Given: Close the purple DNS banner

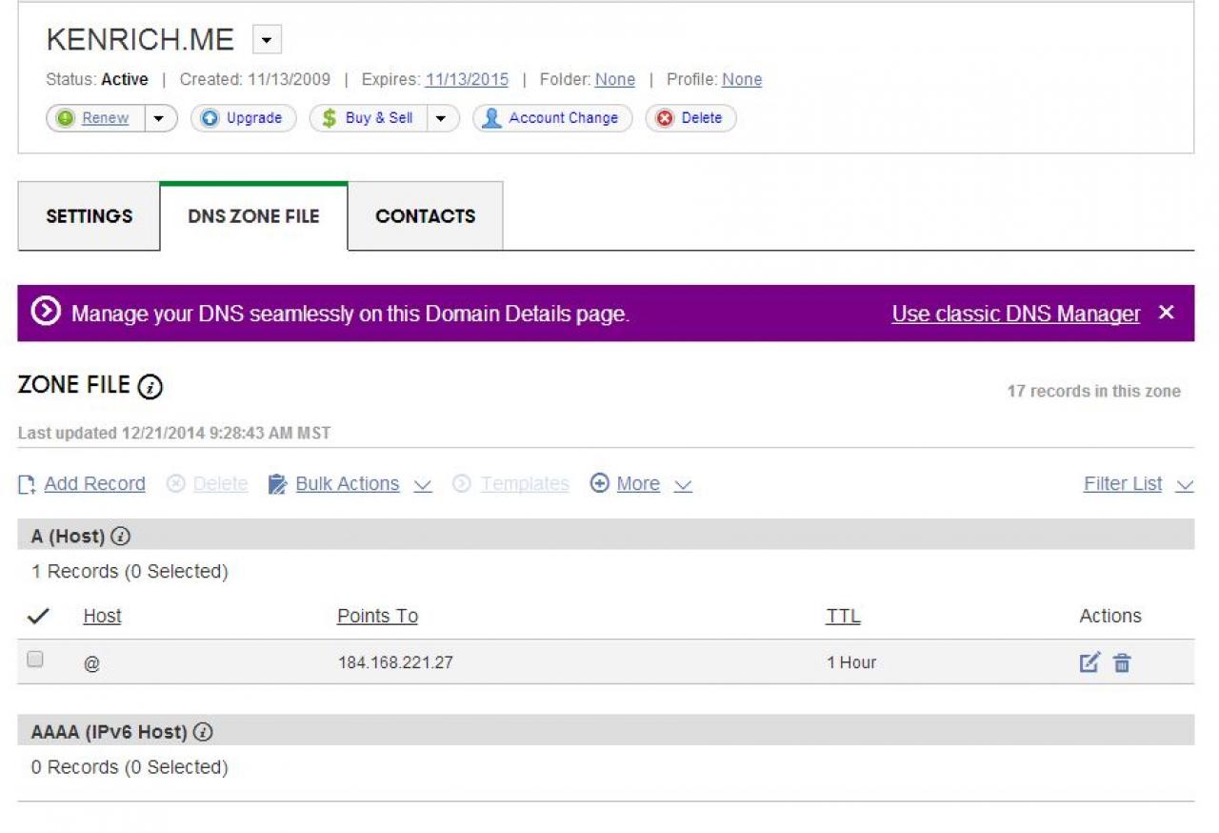Looking at the screenshot, I should pyautogui.click(x=1167, y=313).
